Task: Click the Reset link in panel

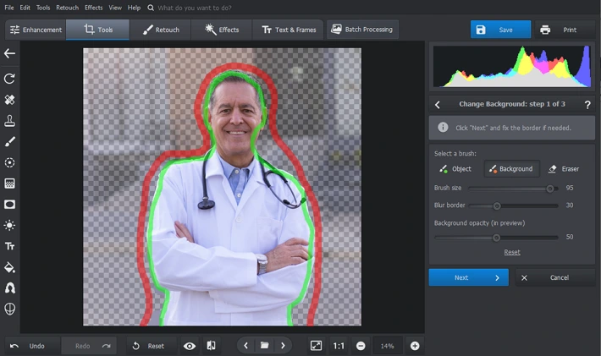Action: (x=512, y=252)
